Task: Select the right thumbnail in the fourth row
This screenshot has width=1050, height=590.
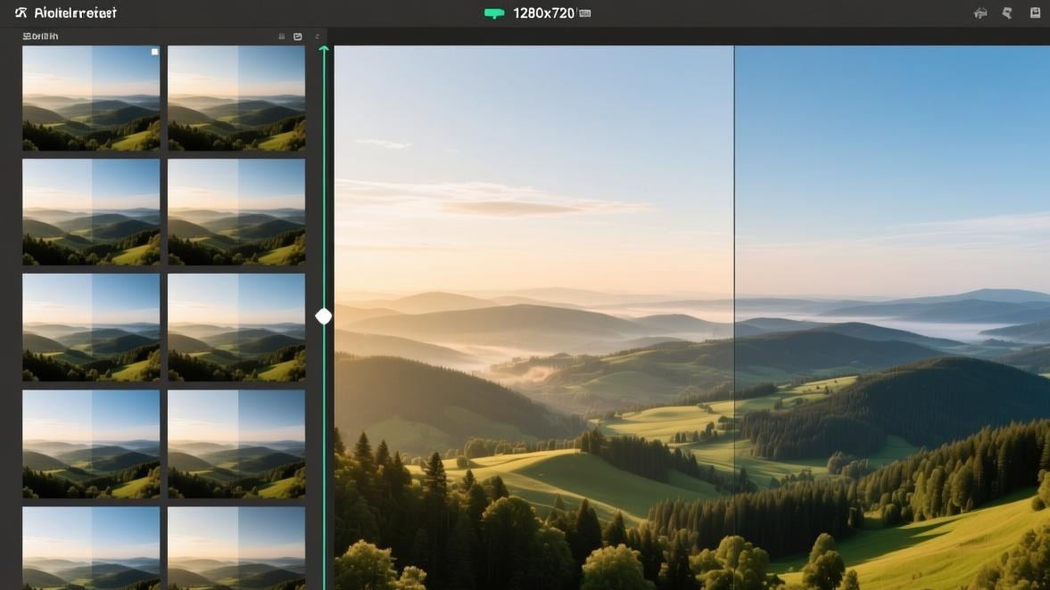Action: click(x=236, y=444)
